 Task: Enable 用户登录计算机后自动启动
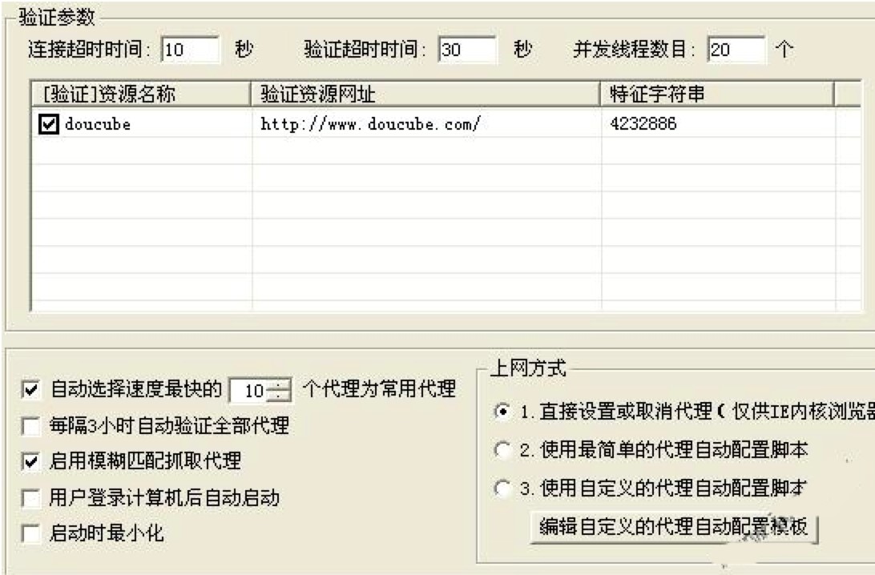[30, 498]
